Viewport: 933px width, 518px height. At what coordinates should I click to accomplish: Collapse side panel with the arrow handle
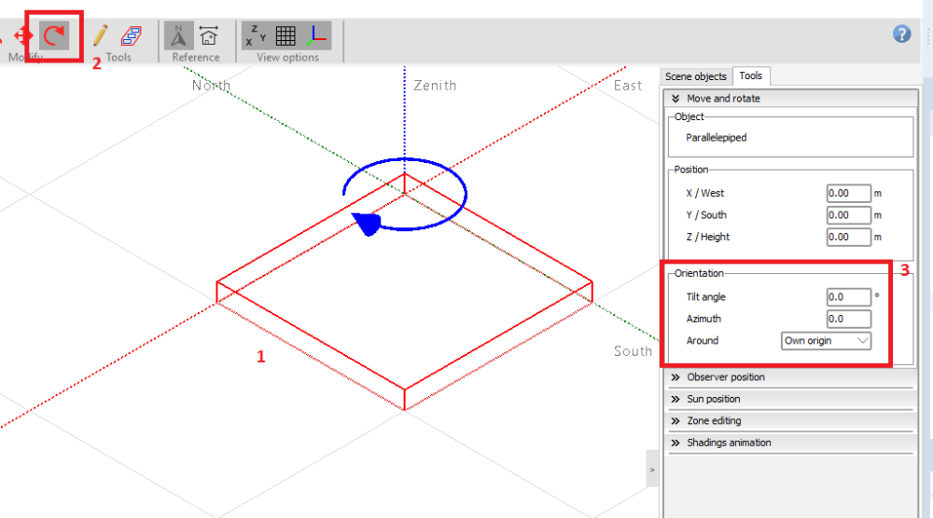pos(652,469)
